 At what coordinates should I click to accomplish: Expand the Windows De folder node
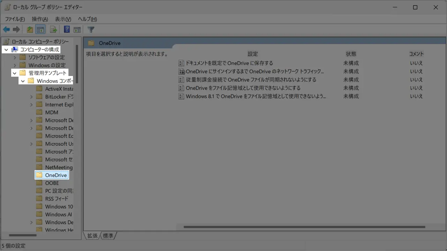pos(31,222)
